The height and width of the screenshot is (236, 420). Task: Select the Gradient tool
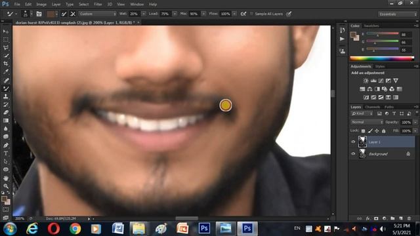coord(6,121)
